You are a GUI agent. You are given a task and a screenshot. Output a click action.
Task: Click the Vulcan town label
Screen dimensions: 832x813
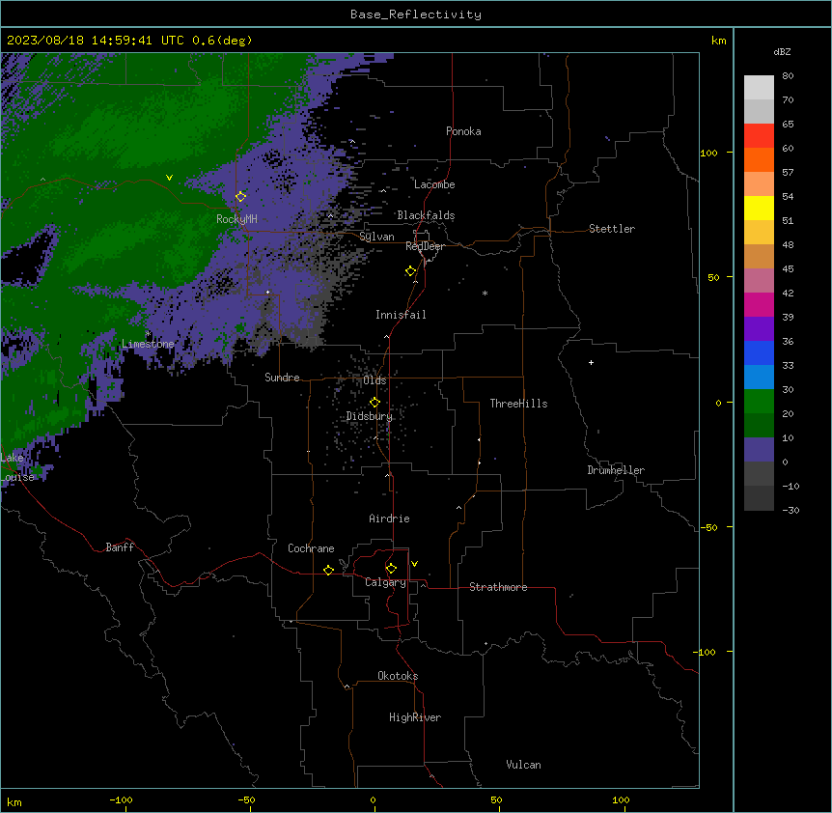coord(524,765)
